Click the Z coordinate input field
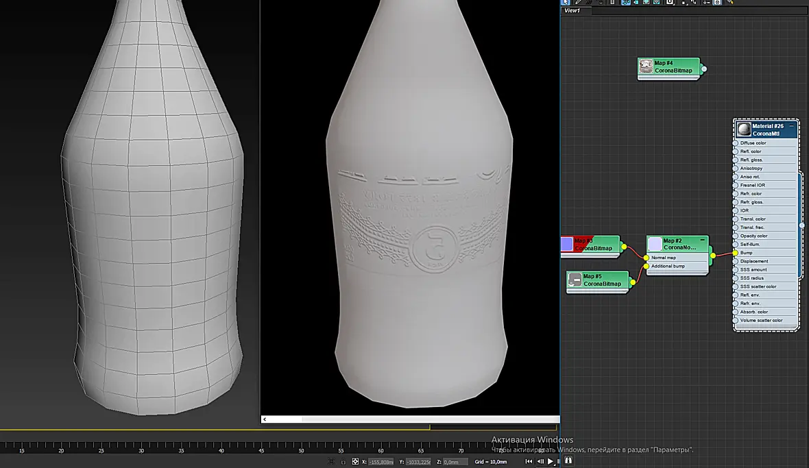 pos(456,462)
